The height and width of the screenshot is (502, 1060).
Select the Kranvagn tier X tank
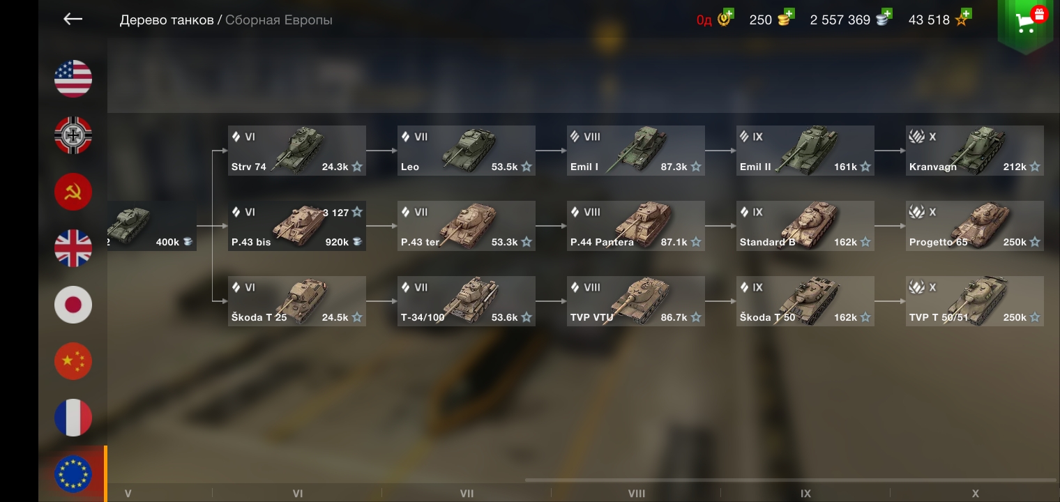tap(975, 151)
